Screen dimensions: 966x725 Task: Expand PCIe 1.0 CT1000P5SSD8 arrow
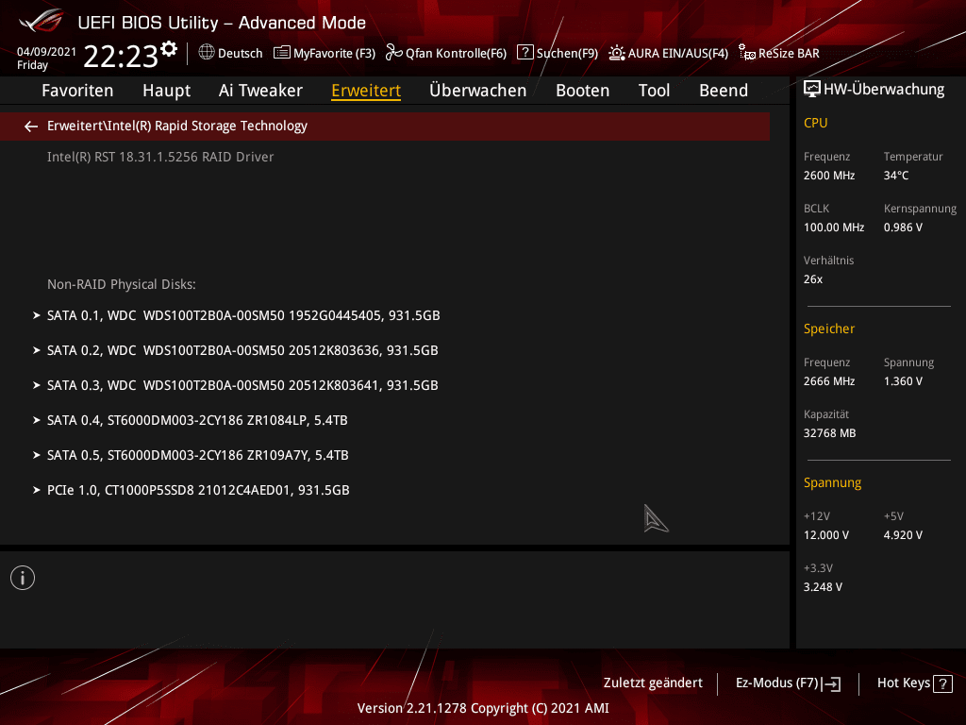click(x=37, y=490)
